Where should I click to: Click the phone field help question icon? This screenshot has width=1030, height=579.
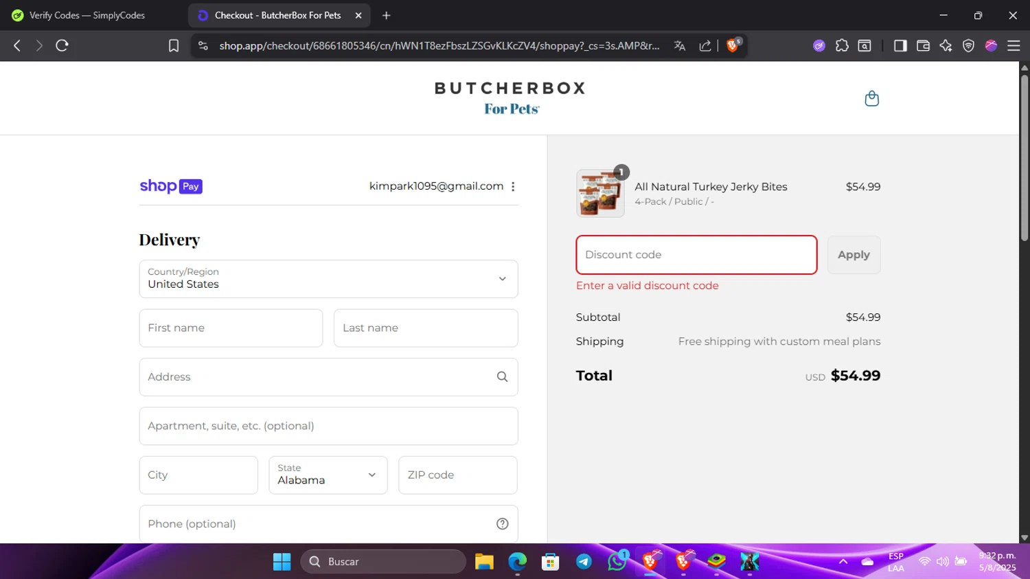coord(502,523)
